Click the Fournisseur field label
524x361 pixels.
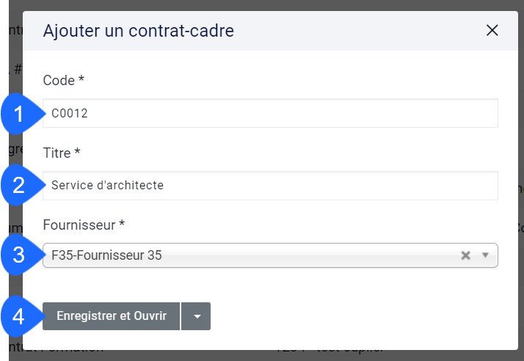point(79,225)
